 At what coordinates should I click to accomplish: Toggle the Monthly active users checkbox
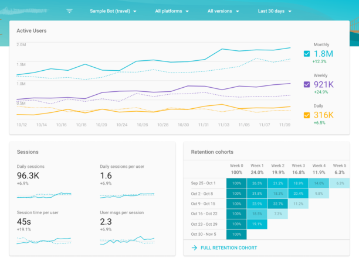click(x=306, y=53)
